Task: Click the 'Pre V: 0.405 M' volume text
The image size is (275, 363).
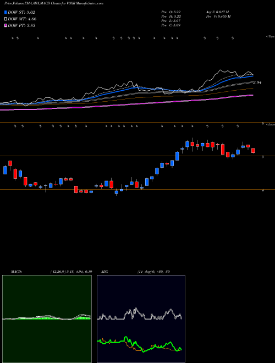Action: click(x=218, y=16)
